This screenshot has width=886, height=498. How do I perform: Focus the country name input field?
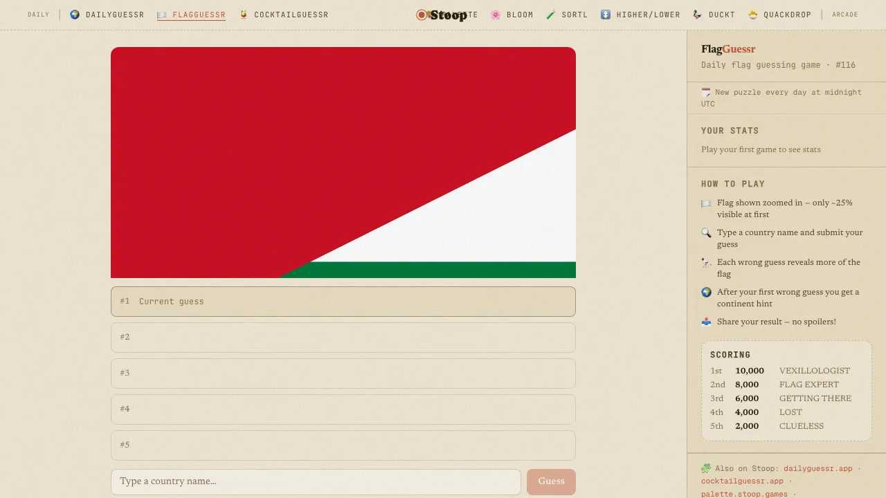(x=316, y=481)
